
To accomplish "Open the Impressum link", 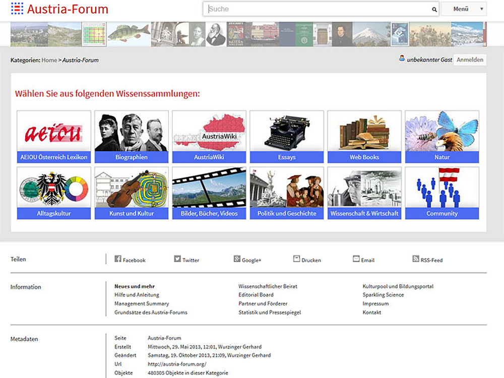I will [x=375, y=304].
